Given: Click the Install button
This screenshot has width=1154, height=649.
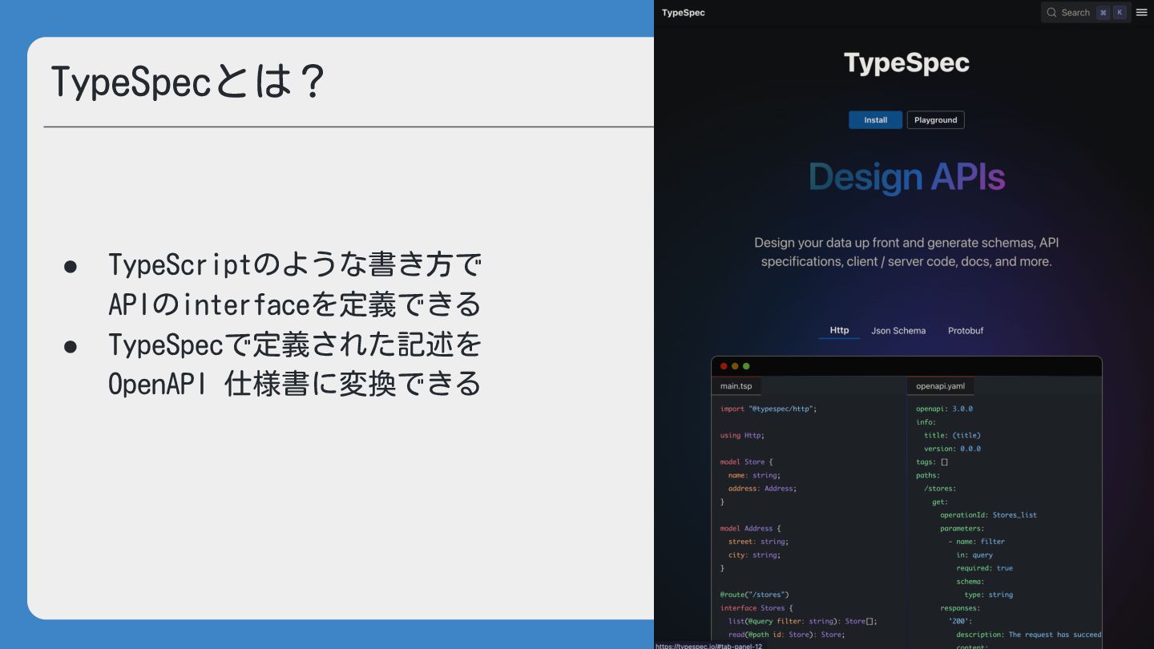Looking at the screenshot, I should coord(875,120).
